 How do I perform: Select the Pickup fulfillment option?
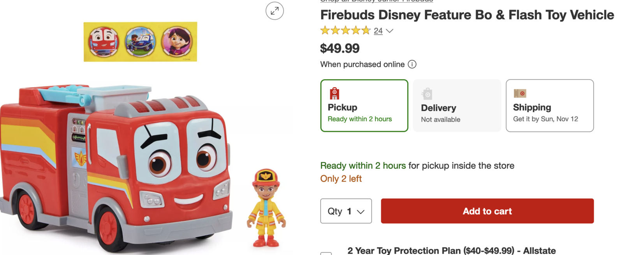(364, 106)
